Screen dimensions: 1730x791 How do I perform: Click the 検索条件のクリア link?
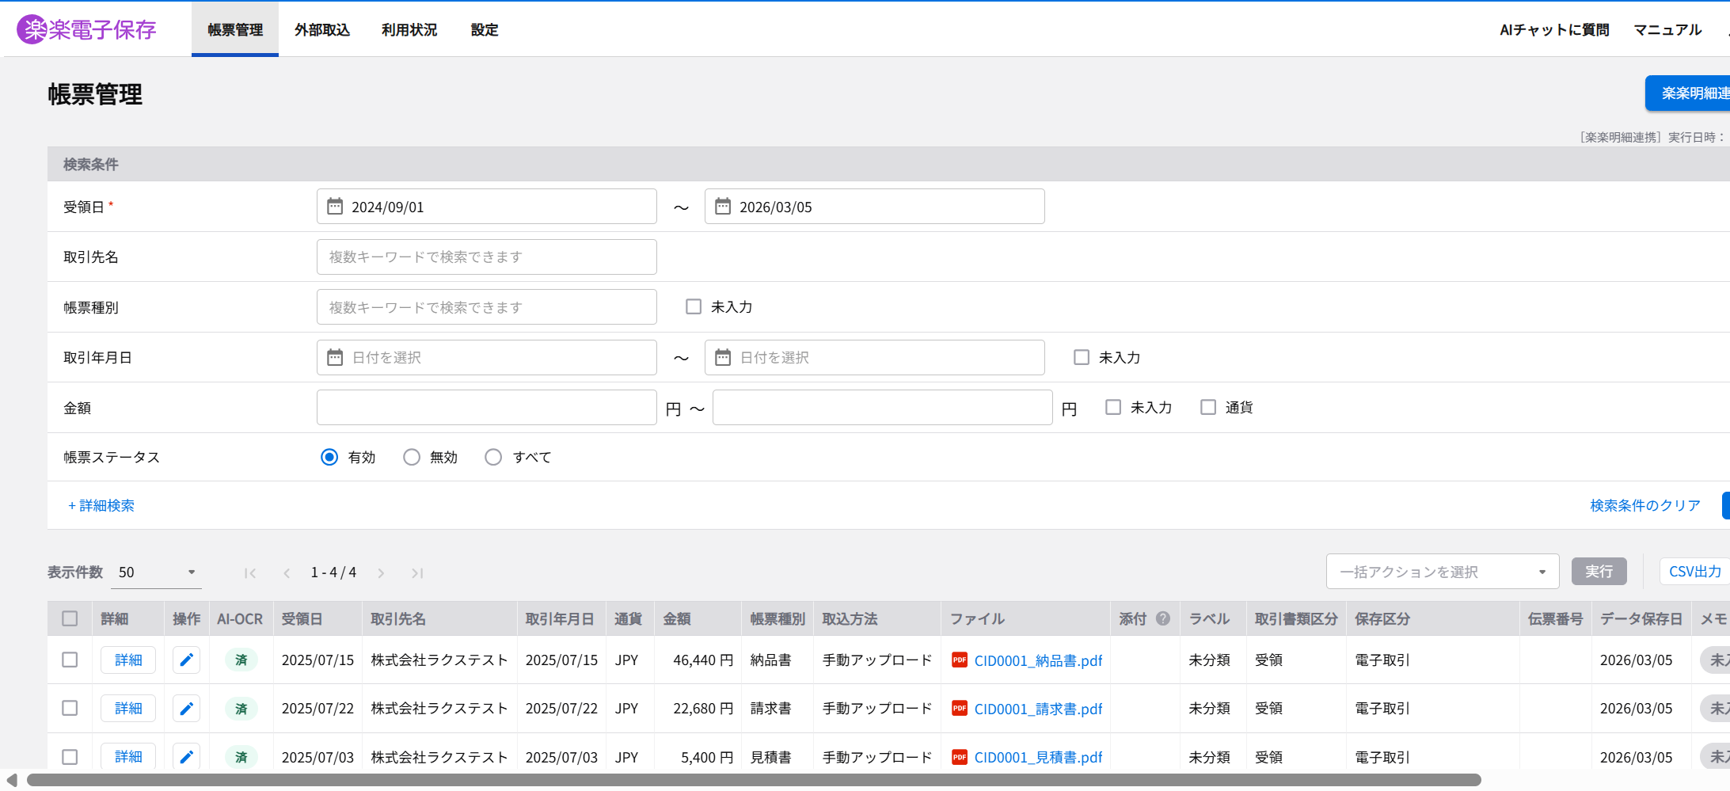click(x=1644, y=505)
